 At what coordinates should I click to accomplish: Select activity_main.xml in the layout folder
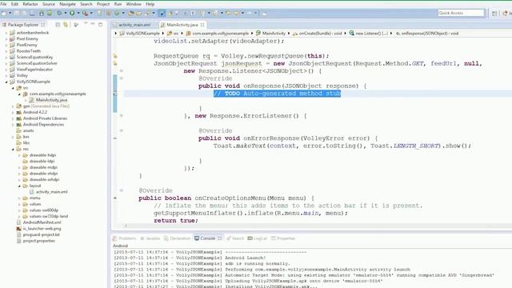[x=51, y=192]
